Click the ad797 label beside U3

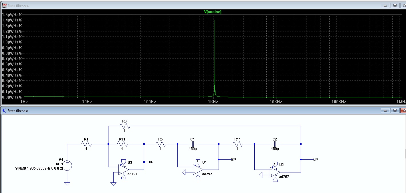[x=132, y=174]
